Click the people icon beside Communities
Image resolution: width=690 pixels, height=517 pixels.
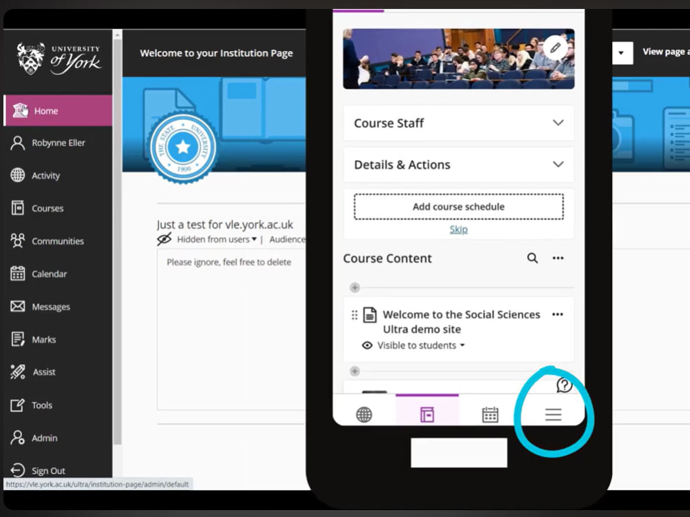18,241
